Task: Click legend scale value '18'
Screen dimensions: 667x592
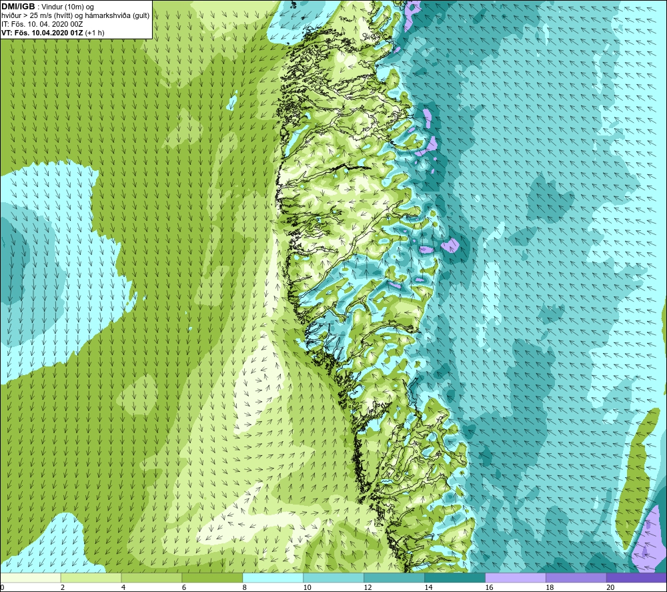Action: tap(550, 587)
